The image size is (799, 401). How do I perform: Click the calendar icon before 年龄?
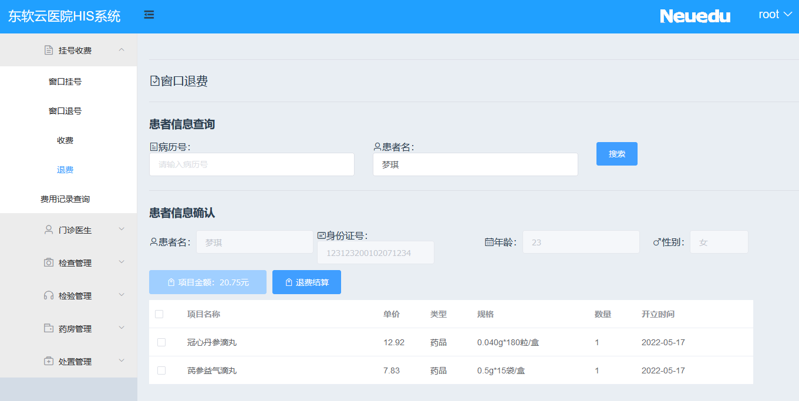[x=489, y=242]
